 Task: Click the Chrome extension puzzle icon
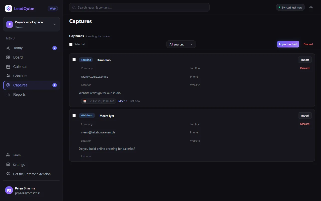(x=8, y=174)
